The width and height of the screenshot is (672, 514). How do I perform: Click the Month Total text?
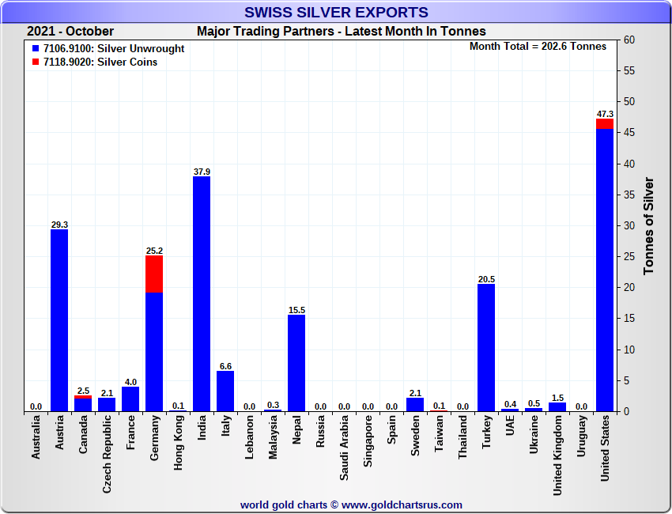coord(538,47)
